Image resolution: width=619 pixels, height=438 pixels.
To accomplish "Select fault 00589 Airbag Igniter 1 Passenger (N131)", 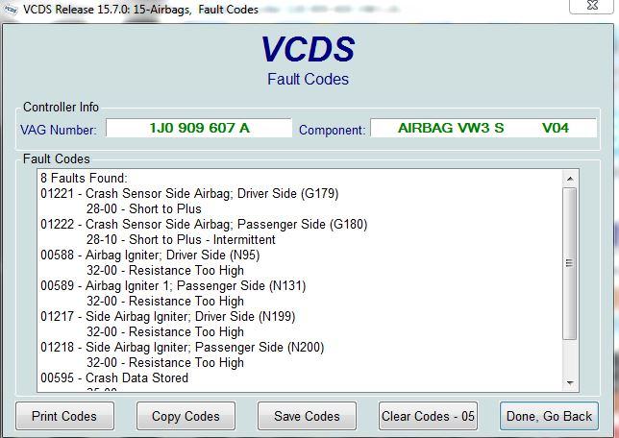I will point(173,285).
